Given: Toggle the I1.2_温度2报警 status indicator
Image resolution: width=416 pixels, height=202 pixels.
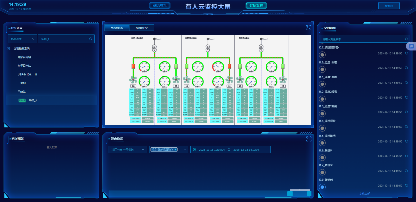Looking at the screenshot, I should click(x=322, y=99).
